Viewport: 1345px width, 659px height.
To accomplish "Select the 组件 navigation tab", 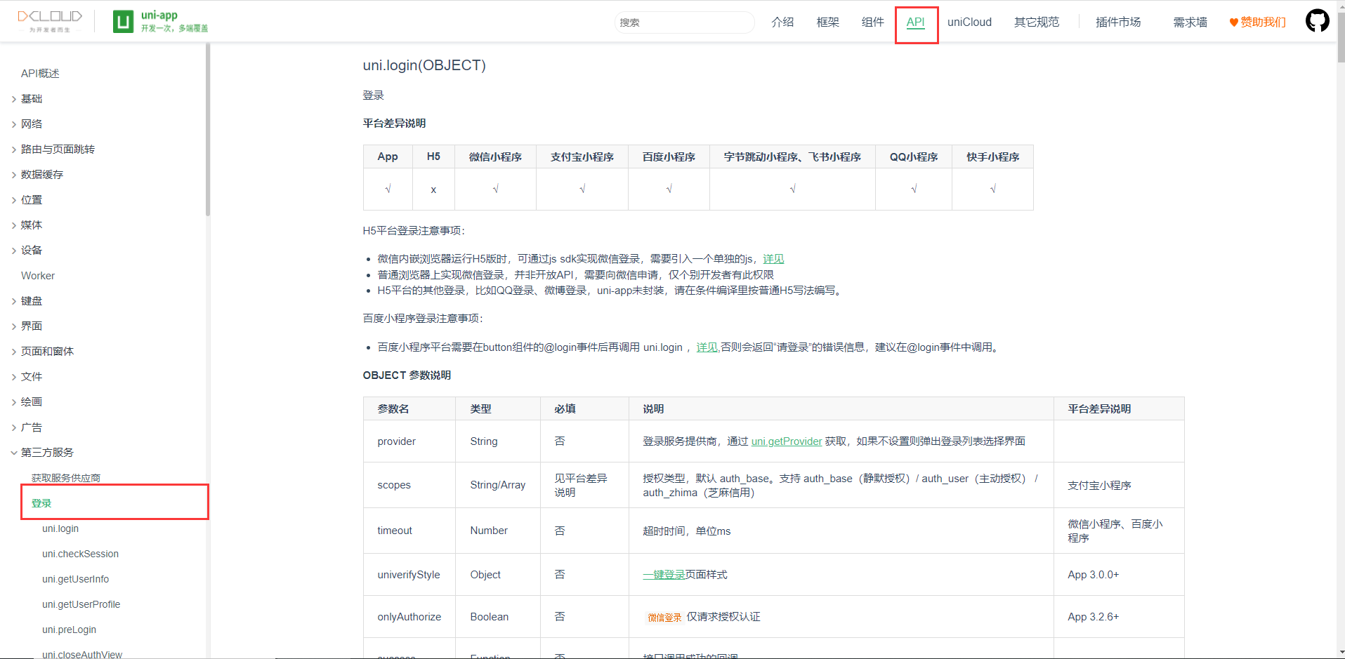I will click(x=872, y=22).
